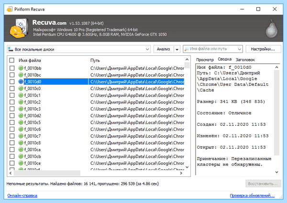Click the summary panel scroll down arrow
The height and width of the screenshot is (203, 287).
tap(276, 172)
